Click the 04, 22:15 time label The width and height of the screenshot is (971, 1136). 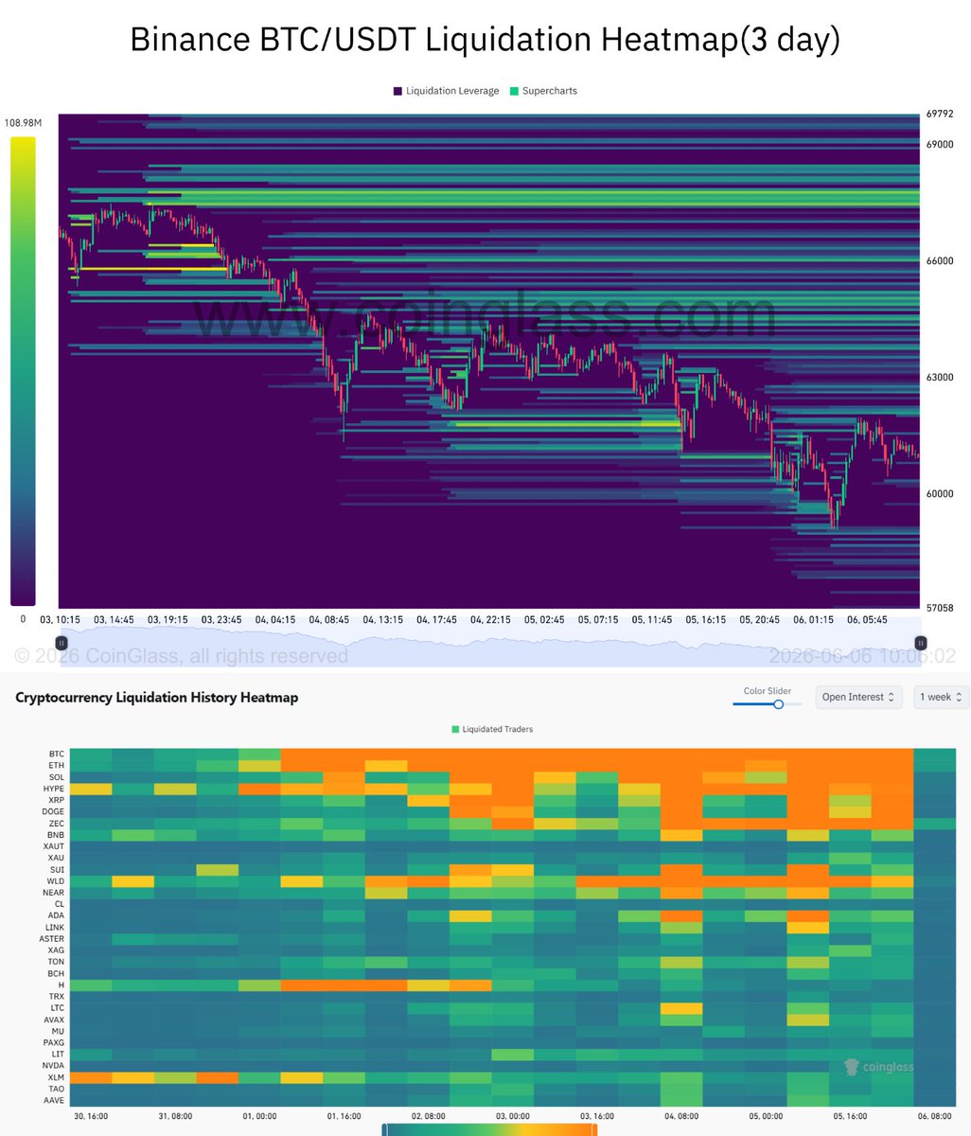(x=490, y=620)
